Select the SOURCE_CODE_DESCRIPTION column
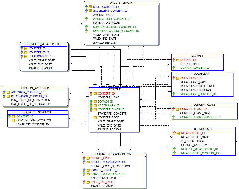This screenshot has height=189, width=239. pyautogui.click(x=110, y=166)
